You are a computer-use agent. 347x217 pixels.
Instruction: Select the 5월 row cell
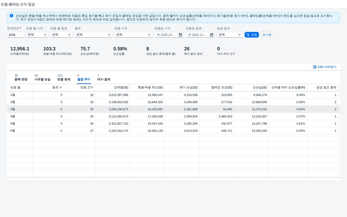tap(20, 124)
